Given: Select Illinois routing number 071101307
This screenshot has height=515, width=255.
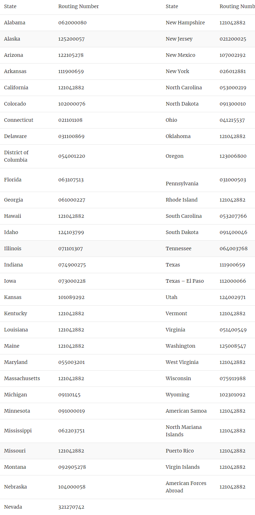Looking at the screenshot, I should (x=70, y=248).
